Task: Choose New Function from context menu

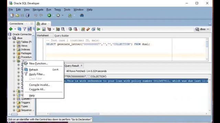Action: click(44, 64)
